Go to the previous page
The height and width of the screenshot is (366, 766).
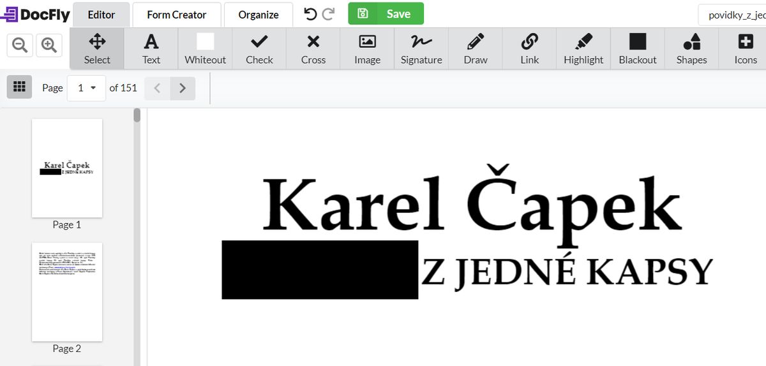click(158, 88)
